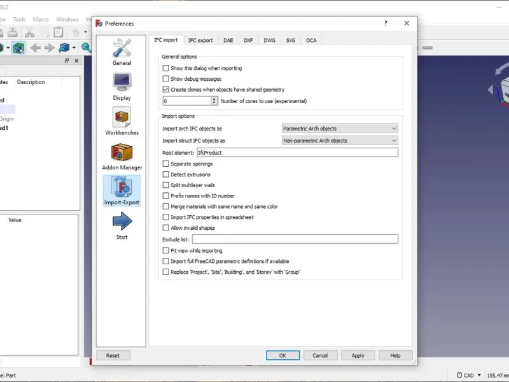Switch to the OCA tab

[x=311, y=41]
